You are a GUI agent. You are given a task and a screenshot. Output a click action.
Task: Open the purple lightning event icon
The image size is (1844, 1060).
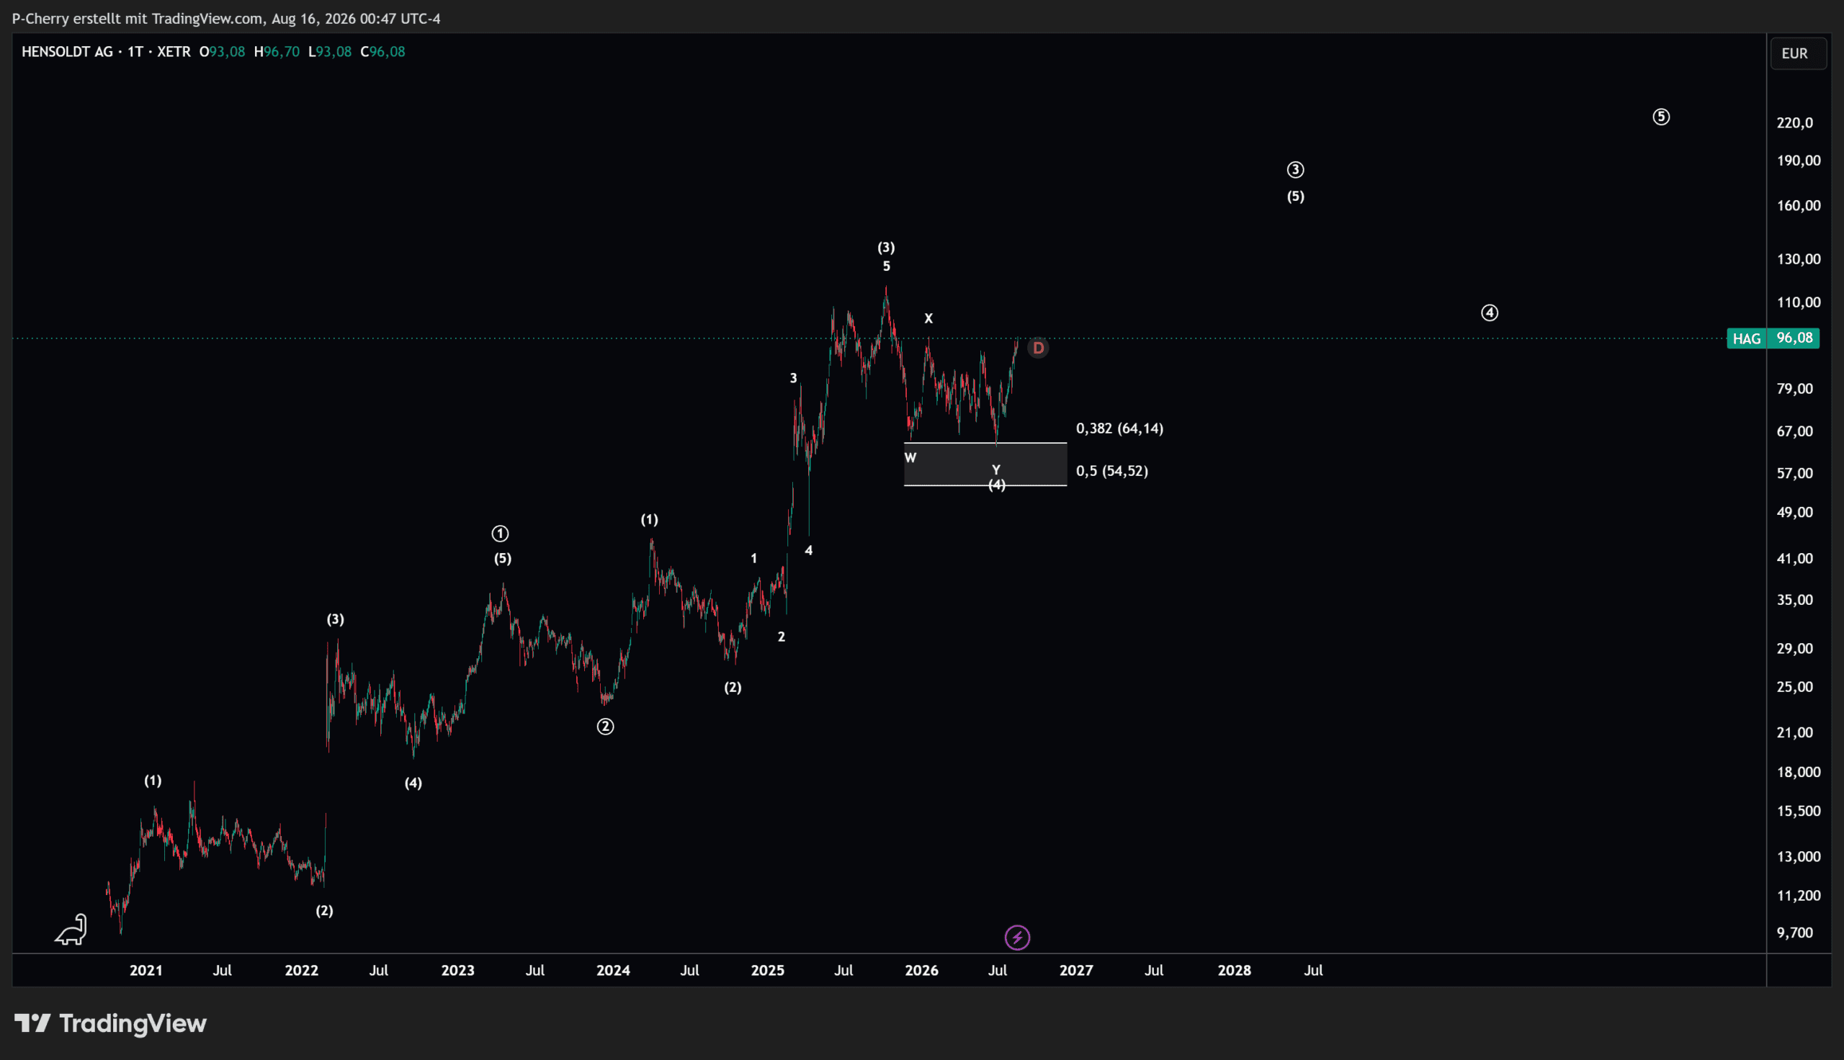pyautogui.click(x=1017, y=937)
